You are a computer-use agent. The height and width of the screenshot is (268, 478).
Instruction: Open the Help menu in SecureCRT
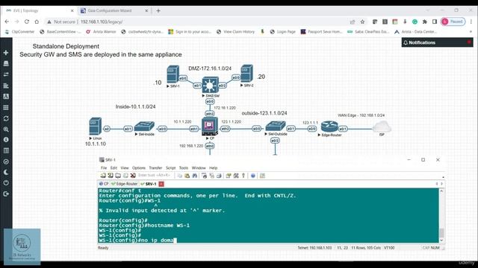[x=214, y=168]
